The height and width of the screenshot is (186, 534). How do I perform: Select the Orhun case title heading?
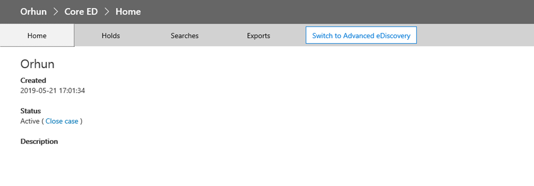click(38, 64)
